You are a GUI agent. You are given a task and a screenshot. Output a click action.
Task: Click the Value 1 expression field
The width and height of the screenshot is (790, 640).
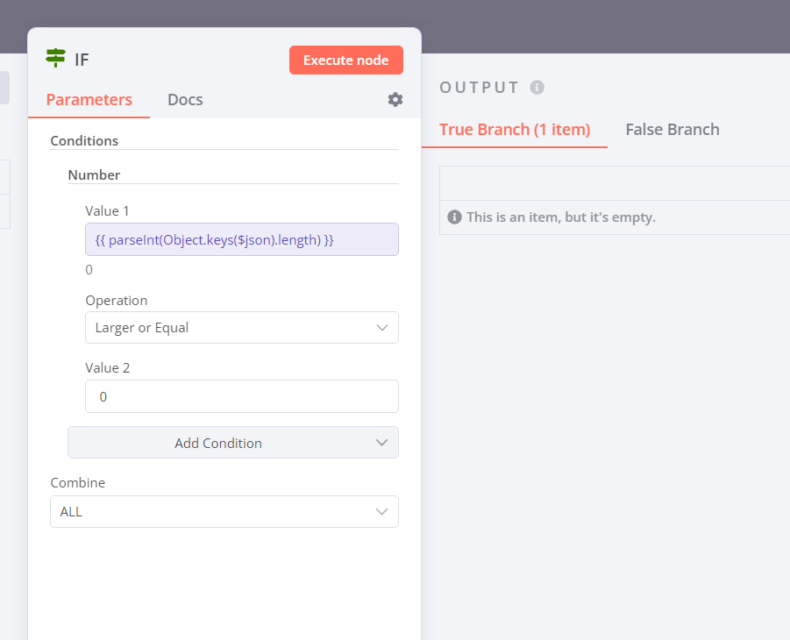point(241,239)
